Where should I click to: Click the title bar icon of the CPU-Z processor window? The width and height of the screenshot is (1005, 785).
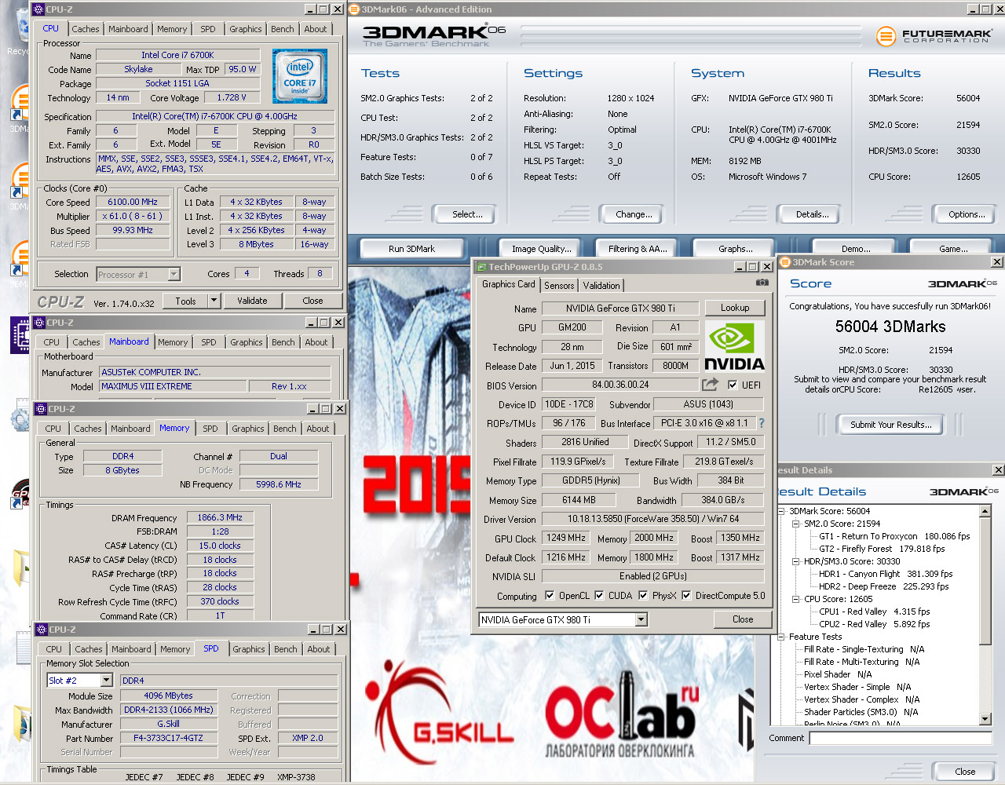[39, 9]
